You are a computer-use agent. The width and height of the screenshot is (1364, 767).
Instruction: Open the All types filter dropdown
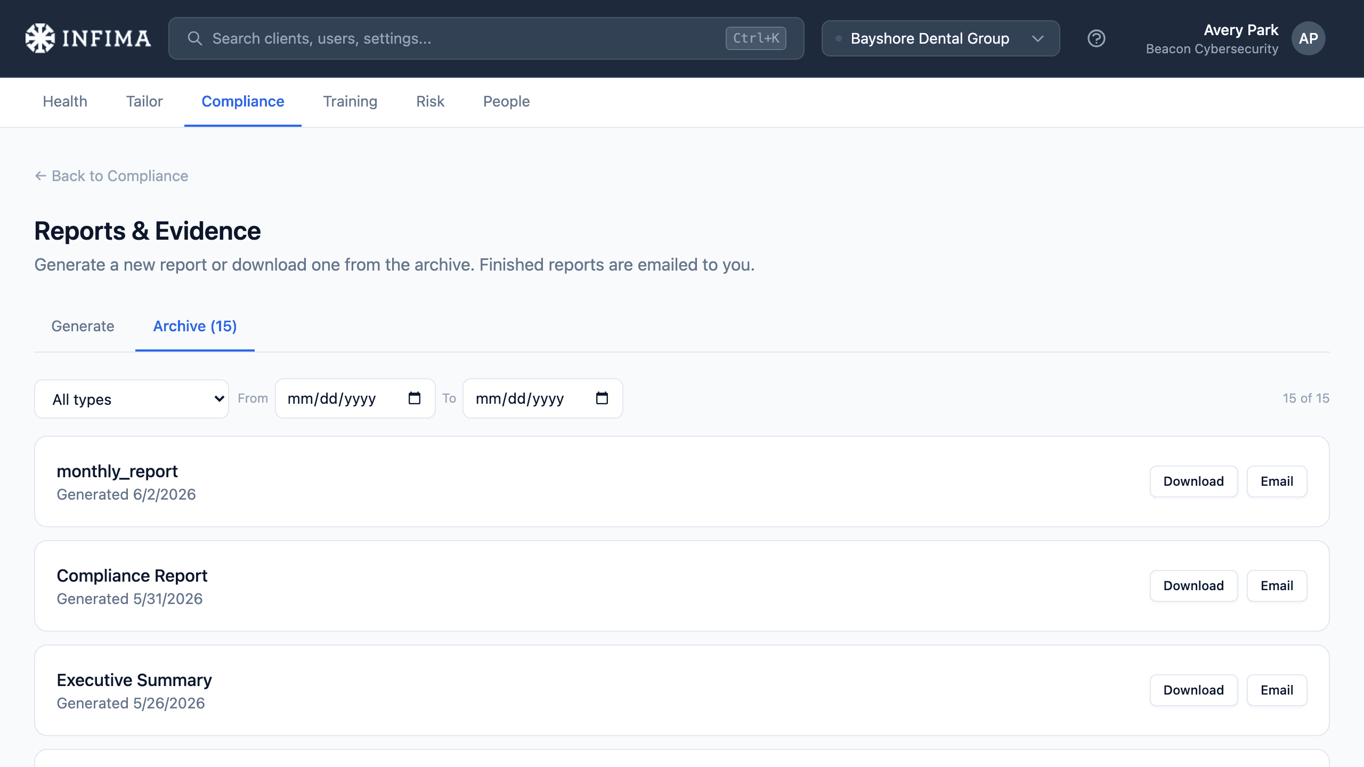(132, 399)
